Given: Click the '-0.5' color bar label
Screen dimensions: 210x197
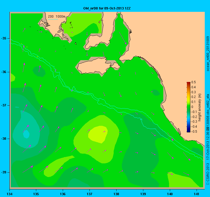Looking at the screenshot, I should click(x=194, y=132).
